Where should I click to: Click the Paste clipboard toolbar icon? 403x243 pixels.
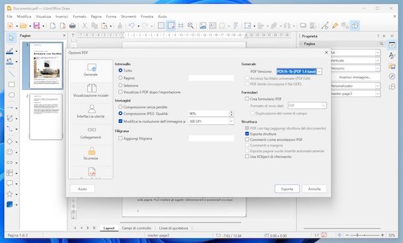coord(104,26)
